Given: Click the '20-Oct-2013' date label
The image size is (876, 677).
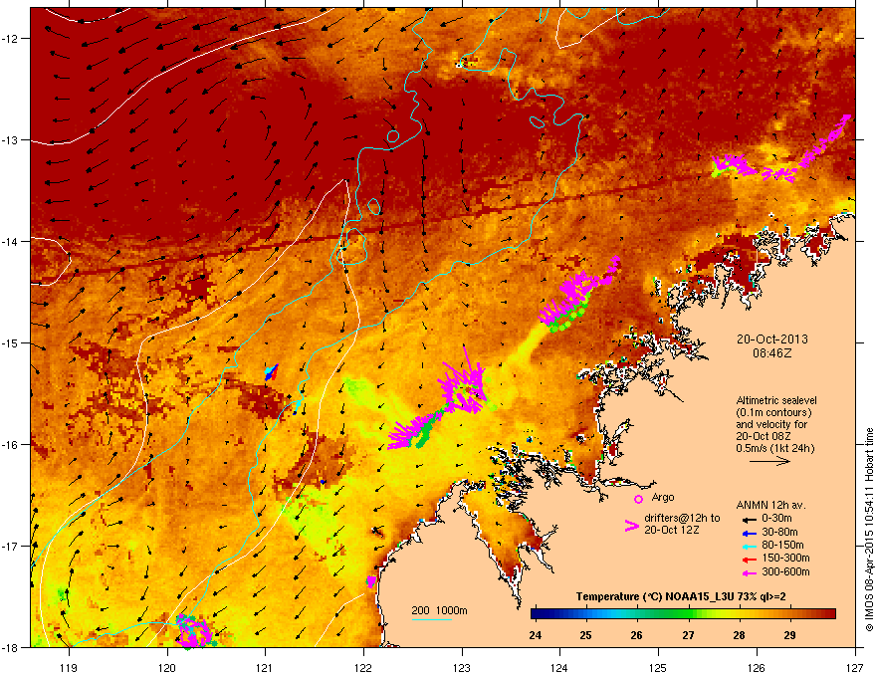Looking at the screenshot, I should [772, 339].
